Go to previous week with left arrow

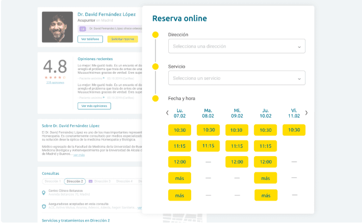(x=167, y=113)
